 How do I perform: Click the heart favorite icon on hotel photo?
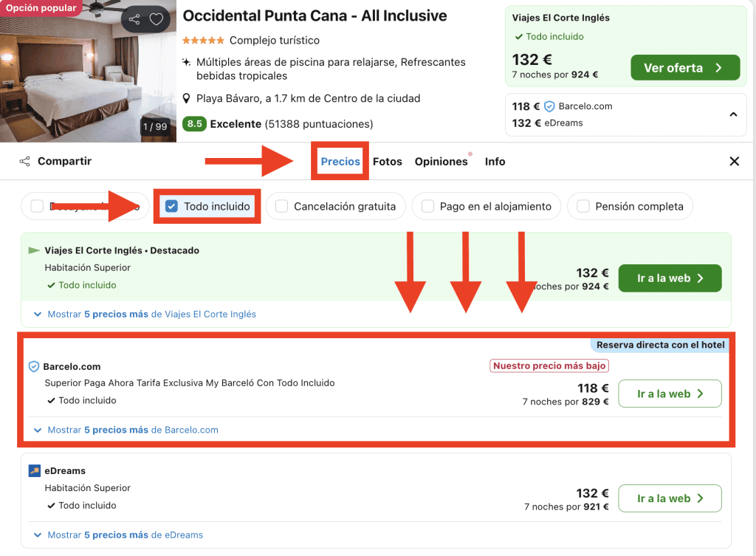(156, 20)
